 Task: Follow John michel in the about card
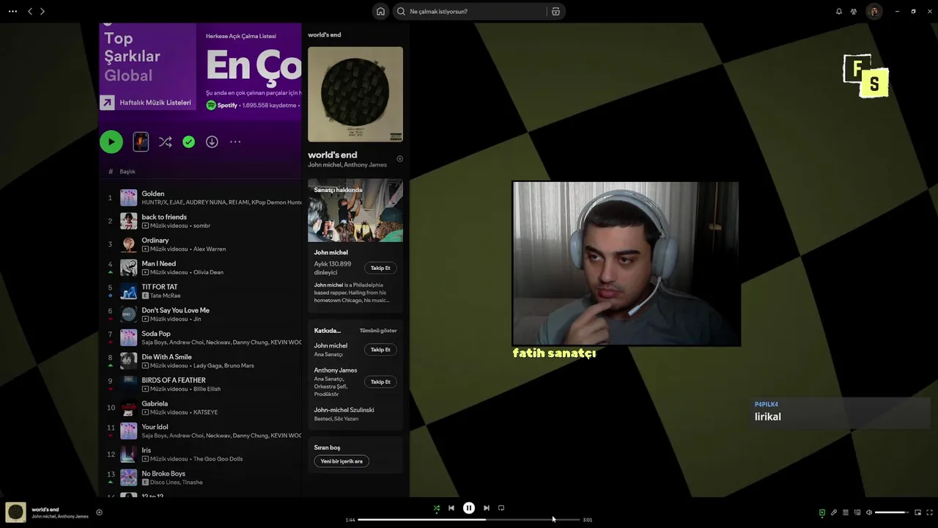pyautogui.click(x=380, y=268)
